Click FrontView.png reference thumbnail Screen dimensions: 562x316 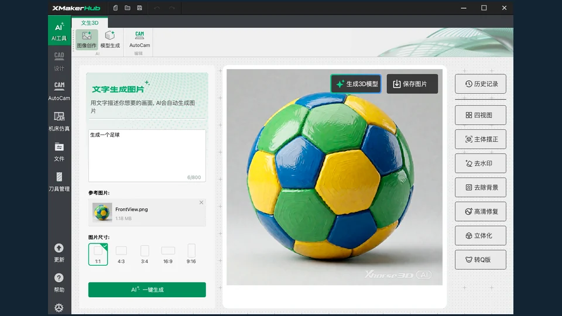coord(102,212)
